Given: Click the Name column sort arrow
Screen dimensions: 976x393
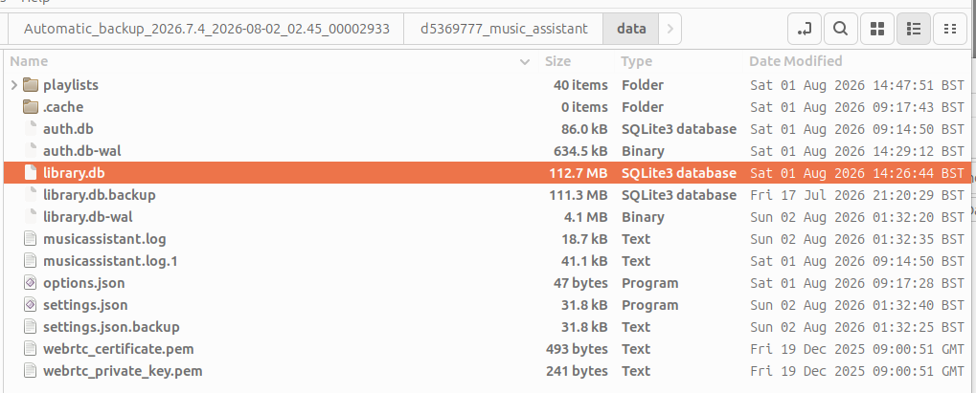Looking at the screenshot, I should pos(525,61).
